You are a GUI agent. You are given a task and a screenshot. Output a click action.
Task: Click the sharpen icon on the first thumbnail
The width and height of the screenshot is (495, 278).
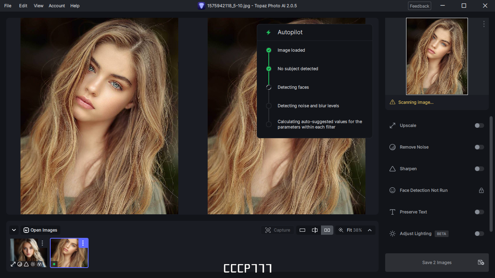tap(26, 264)
